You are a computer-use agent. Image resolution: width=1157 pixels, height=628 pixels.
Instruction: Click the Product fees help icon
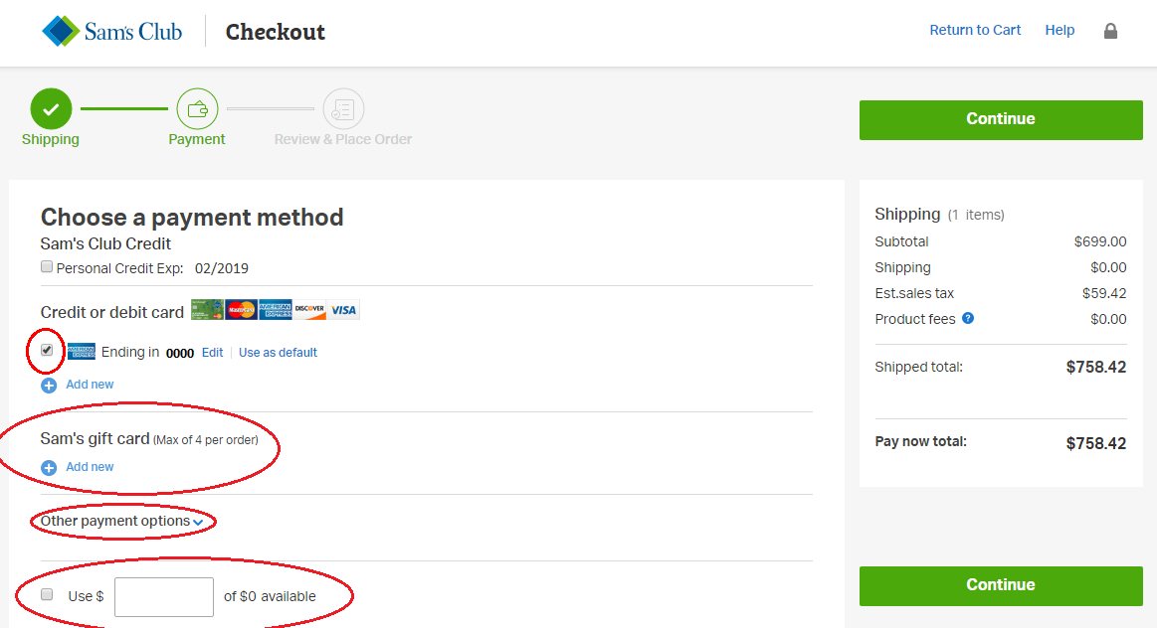point(968,319)
